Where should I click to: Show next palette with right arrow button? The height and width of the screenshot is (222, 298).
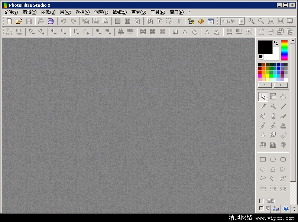(x=281, y=85)
